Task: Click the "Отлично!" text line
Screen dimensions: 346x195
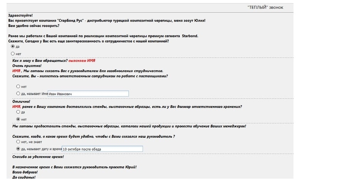Action: click(x=21, y=102)
